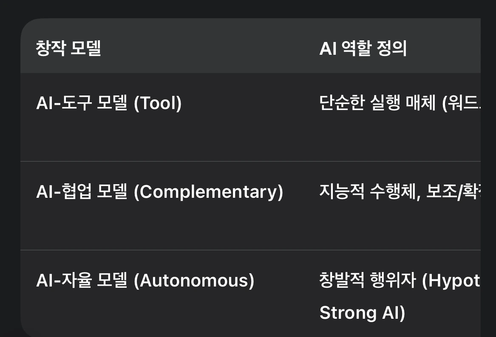Select the AI 역할 정의 column header
496x337 pixels.
(363, 48)
